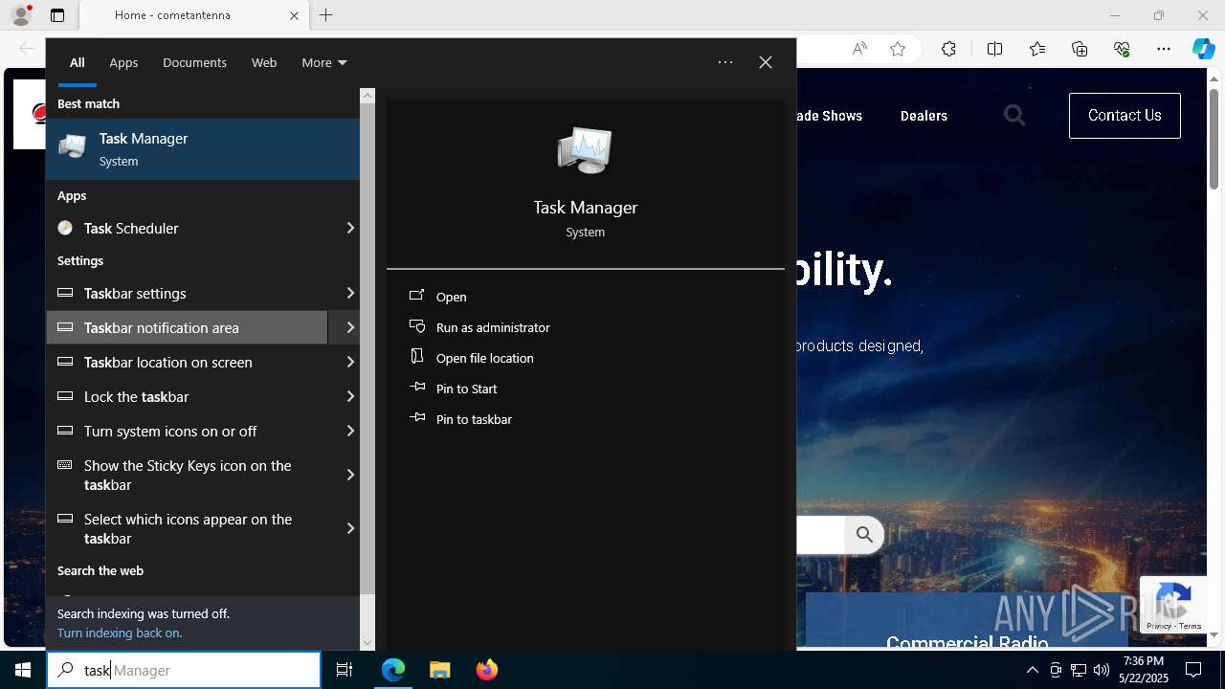
Task: Click the search results scrollbar
Action: 367,348
